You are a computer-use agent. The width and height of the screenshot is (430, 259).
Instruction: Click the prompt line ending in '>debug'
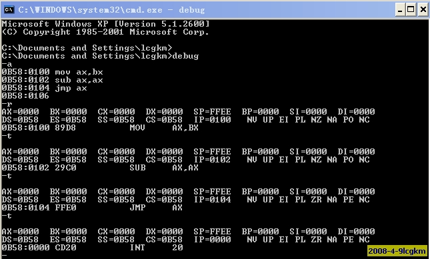pyautogui.click(x=101, y=56)
